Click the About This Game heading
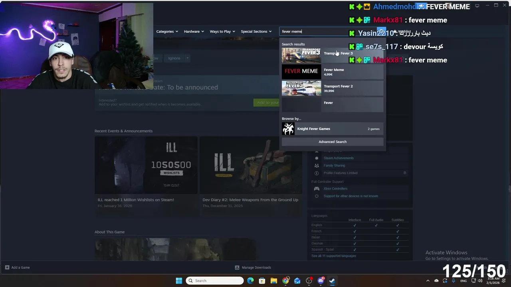 109,232
